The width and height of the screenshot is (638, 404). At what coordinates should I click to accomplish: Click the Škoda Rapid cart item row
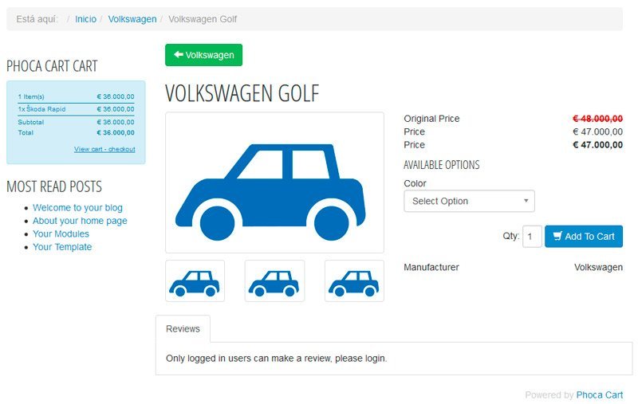tap(76, 109)
